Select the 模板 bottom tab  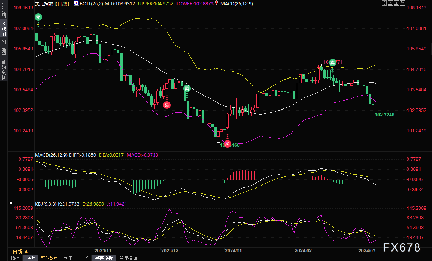[x=30, y=258]
